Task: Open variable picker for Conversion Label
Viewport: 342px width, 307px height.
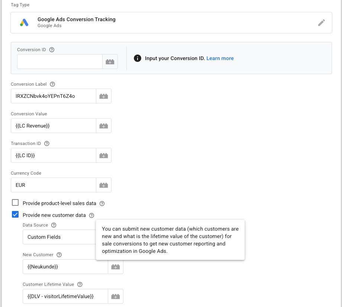Action: (x=104, y=96)
